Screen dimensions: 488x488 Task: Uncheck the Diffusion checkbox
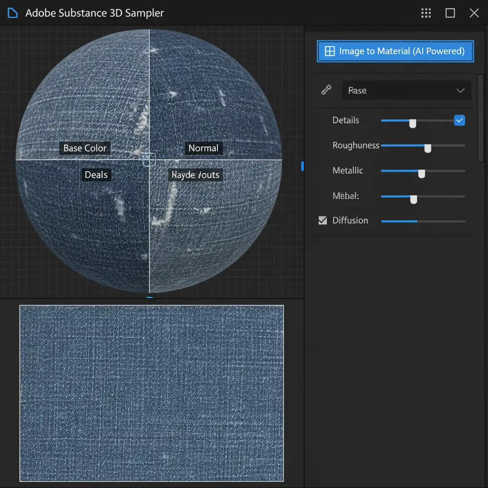323,220
